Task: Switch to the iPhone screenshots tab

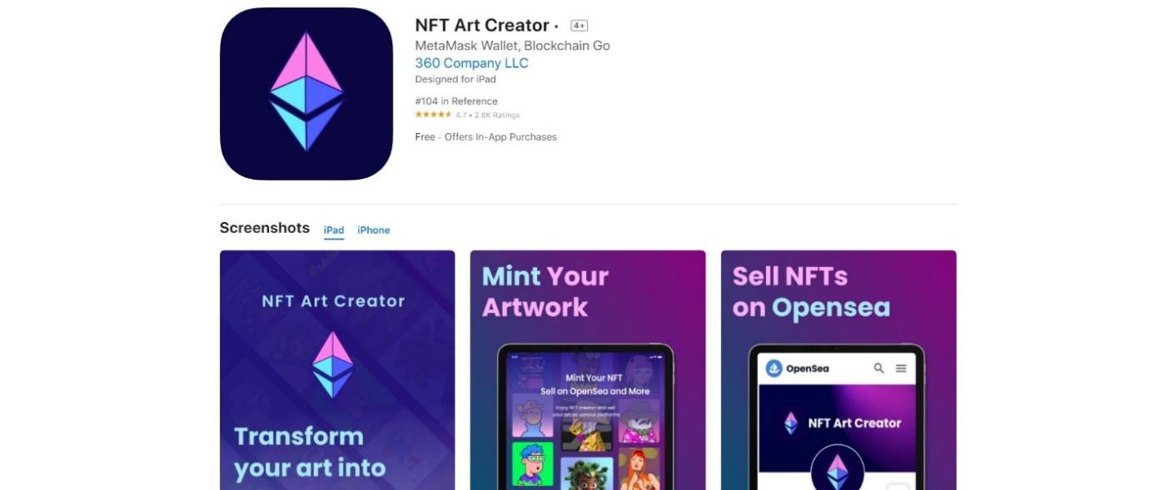Action: [373, 230]
